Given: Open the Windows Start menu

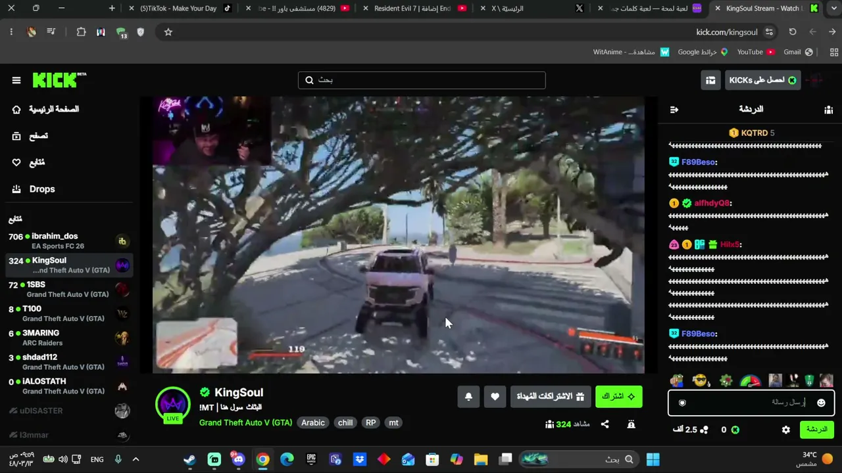Looking at the screenshot, I should pyautogui.click(x=653, y=459).
